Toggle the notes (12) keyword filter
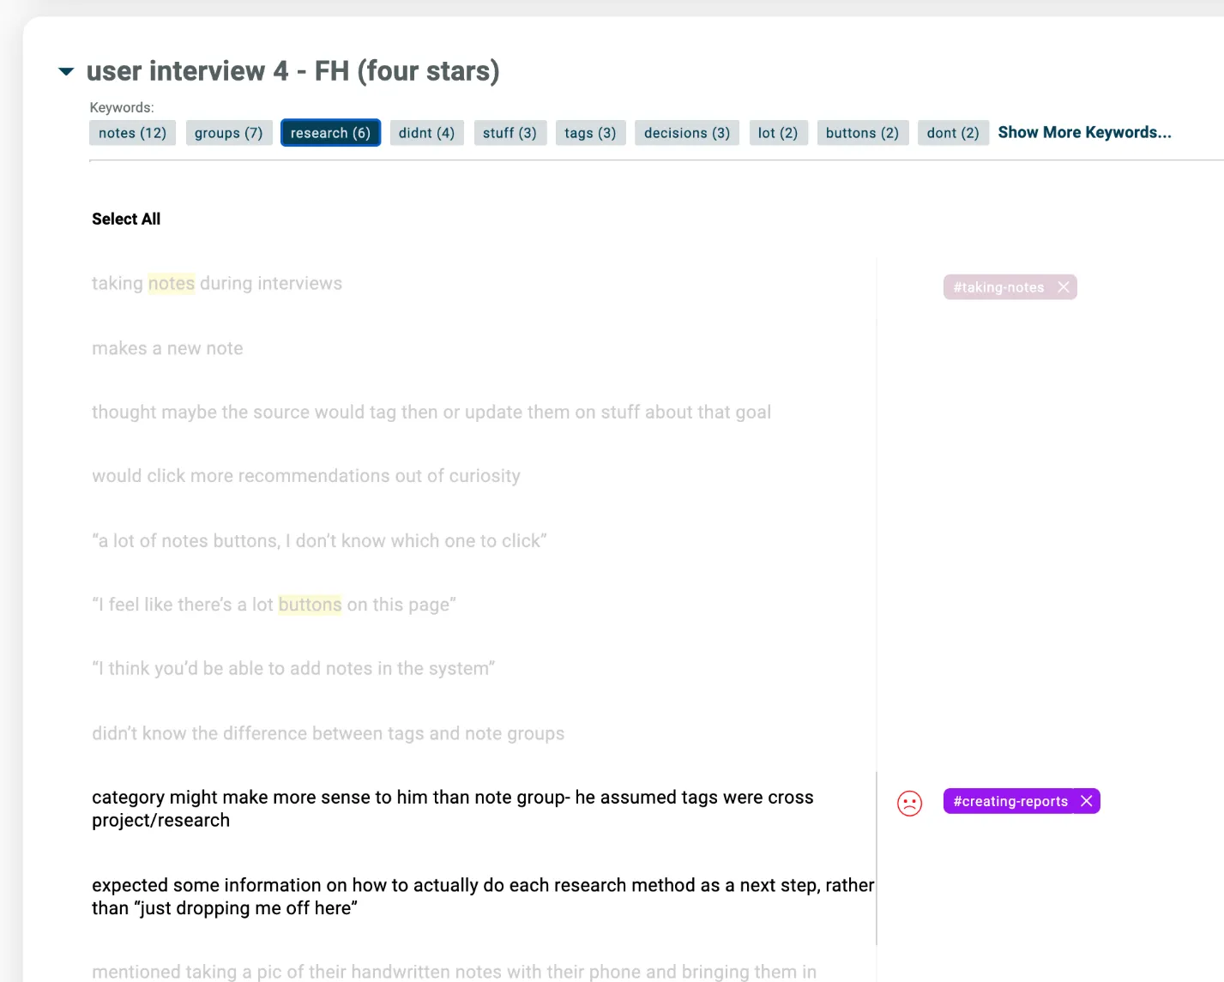This screenshot has width=1224, height=982. [x=132, y=133]
